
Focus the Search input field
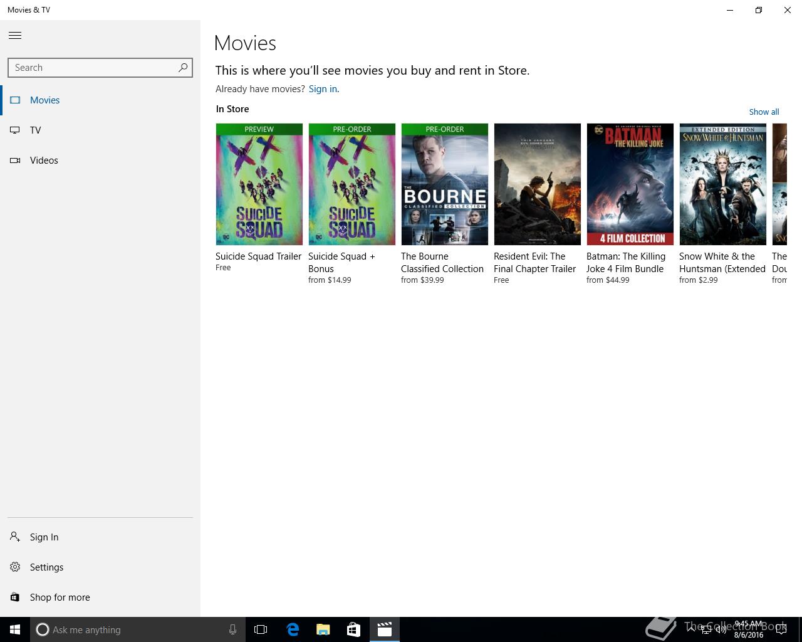click(100, 68)
